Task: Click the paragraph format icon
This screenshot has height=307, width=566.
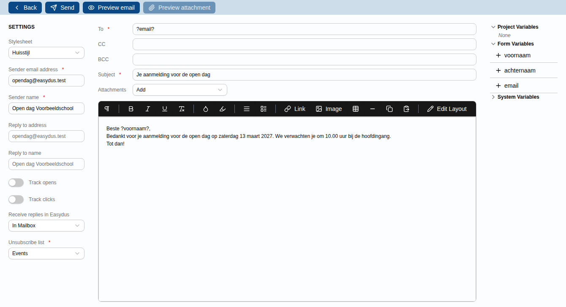Action: 107,109
